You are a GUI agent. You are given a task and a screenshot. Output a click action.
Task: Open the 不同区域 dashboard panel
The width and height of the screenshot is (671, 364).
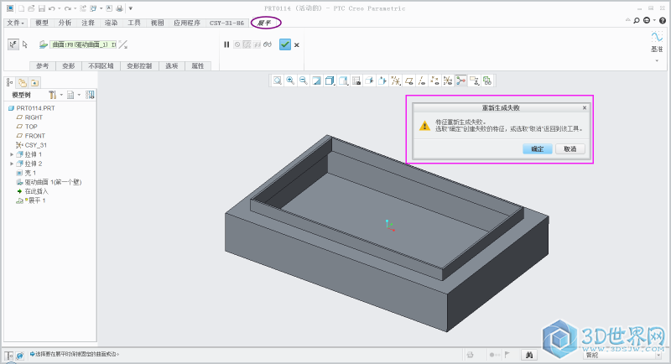[x=101, y=66]
